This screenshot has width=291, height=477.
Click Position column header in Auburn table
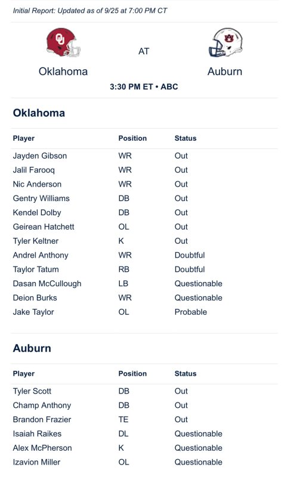(x=132, y=374)
